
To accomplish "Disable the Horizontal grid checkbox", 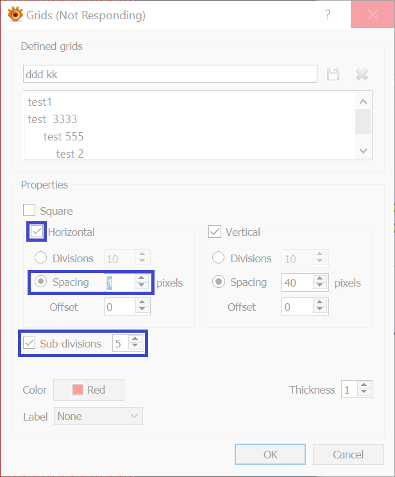I will (37, 231).
